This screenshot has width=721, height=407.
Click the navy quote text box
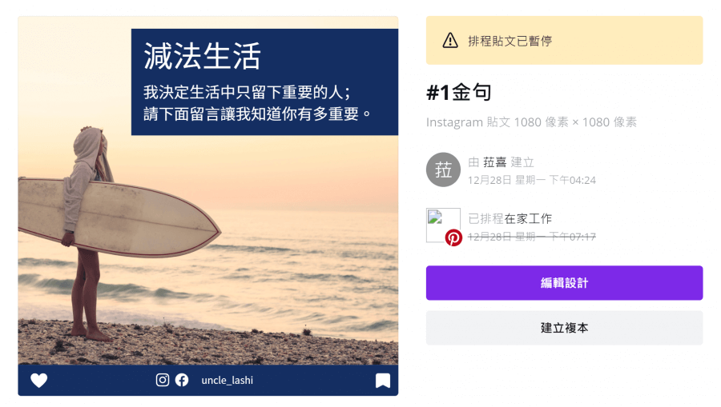(x=264, y=82)
